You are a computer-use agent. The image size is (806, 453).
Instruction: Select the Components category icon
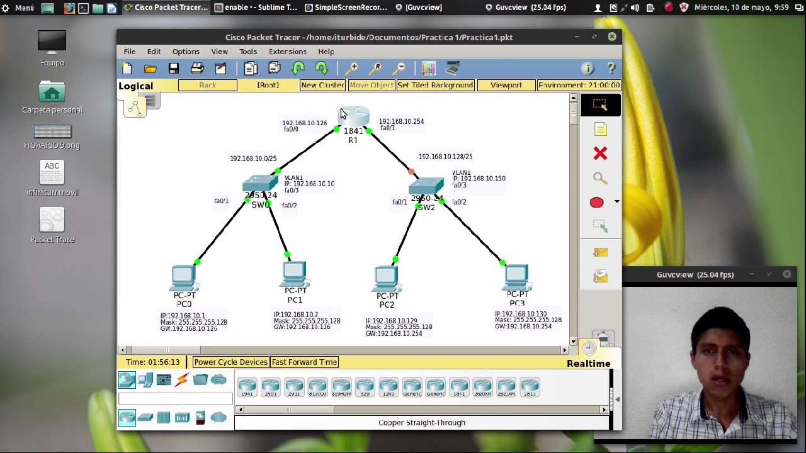point(164,379)
